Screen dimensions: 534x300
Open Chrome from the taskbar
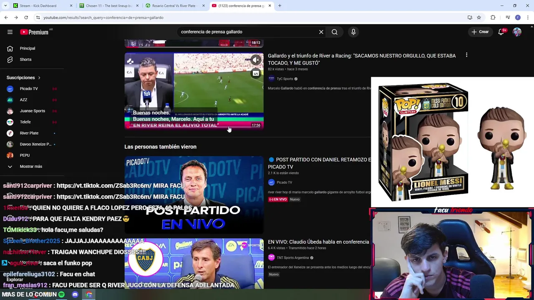[89, 295]
